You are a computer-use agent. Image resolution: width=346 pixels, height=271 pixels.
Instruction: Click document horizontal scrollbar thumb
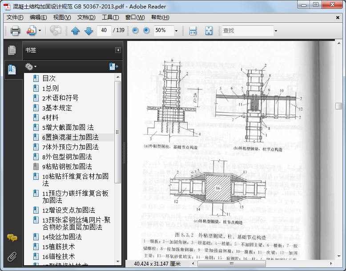click(x=231, y=263)
